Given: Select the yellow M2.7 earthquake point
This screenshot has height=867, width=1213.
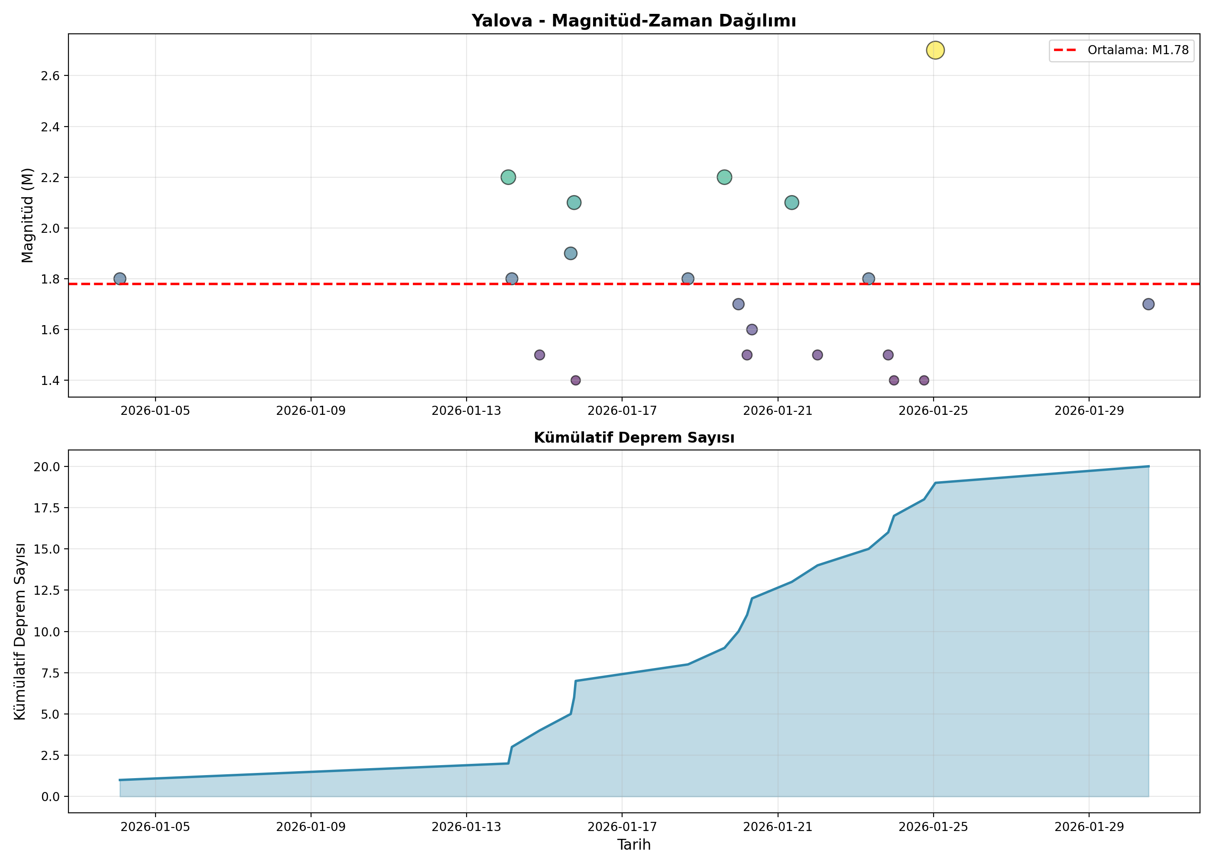Looking at the screenshot, I should (x=935, y=50).
